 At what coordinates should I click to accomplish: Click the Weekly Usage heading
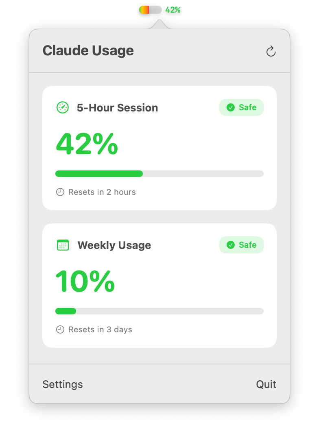[x=114, y=245]
